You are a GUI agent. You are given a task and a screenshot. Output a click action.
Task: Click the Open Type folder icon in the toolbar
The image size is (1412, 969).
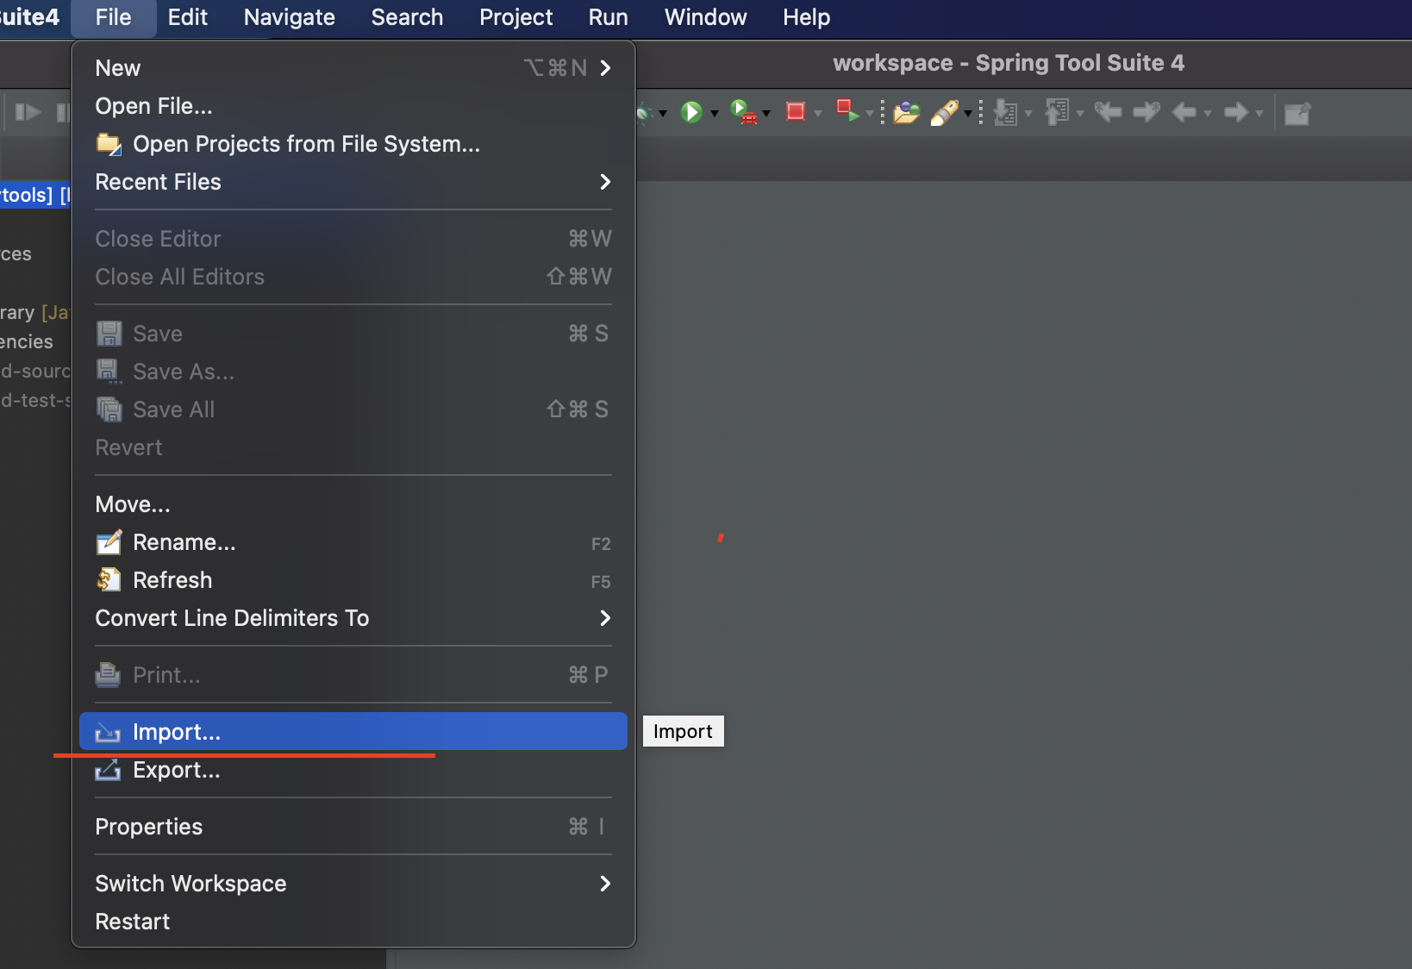(x=906, y=112)
